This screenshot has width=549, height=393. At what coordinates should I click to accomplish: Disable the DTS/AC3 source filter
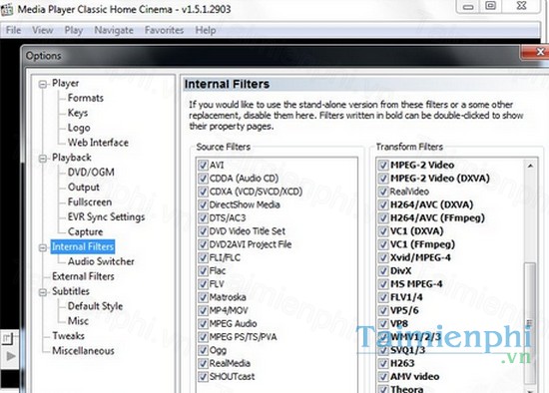(203, 218)
